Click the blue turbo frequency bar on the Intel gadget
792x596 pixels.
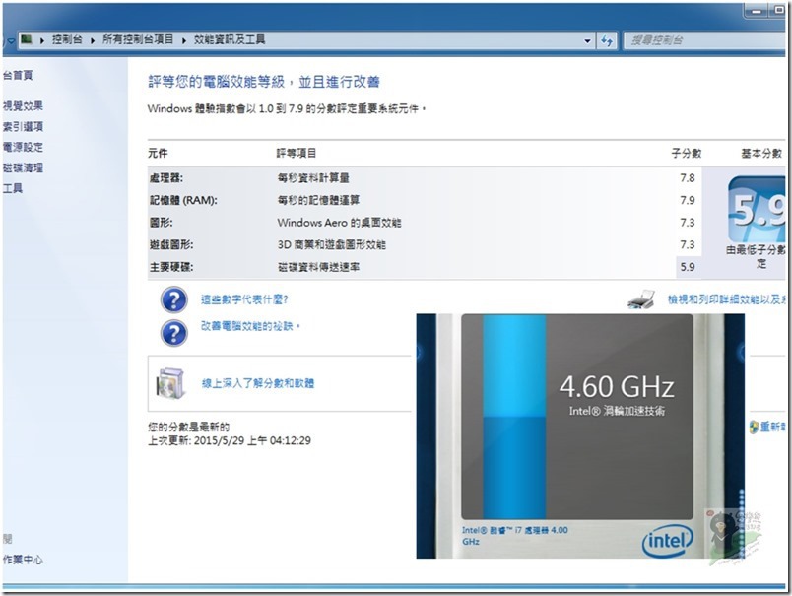514,417
